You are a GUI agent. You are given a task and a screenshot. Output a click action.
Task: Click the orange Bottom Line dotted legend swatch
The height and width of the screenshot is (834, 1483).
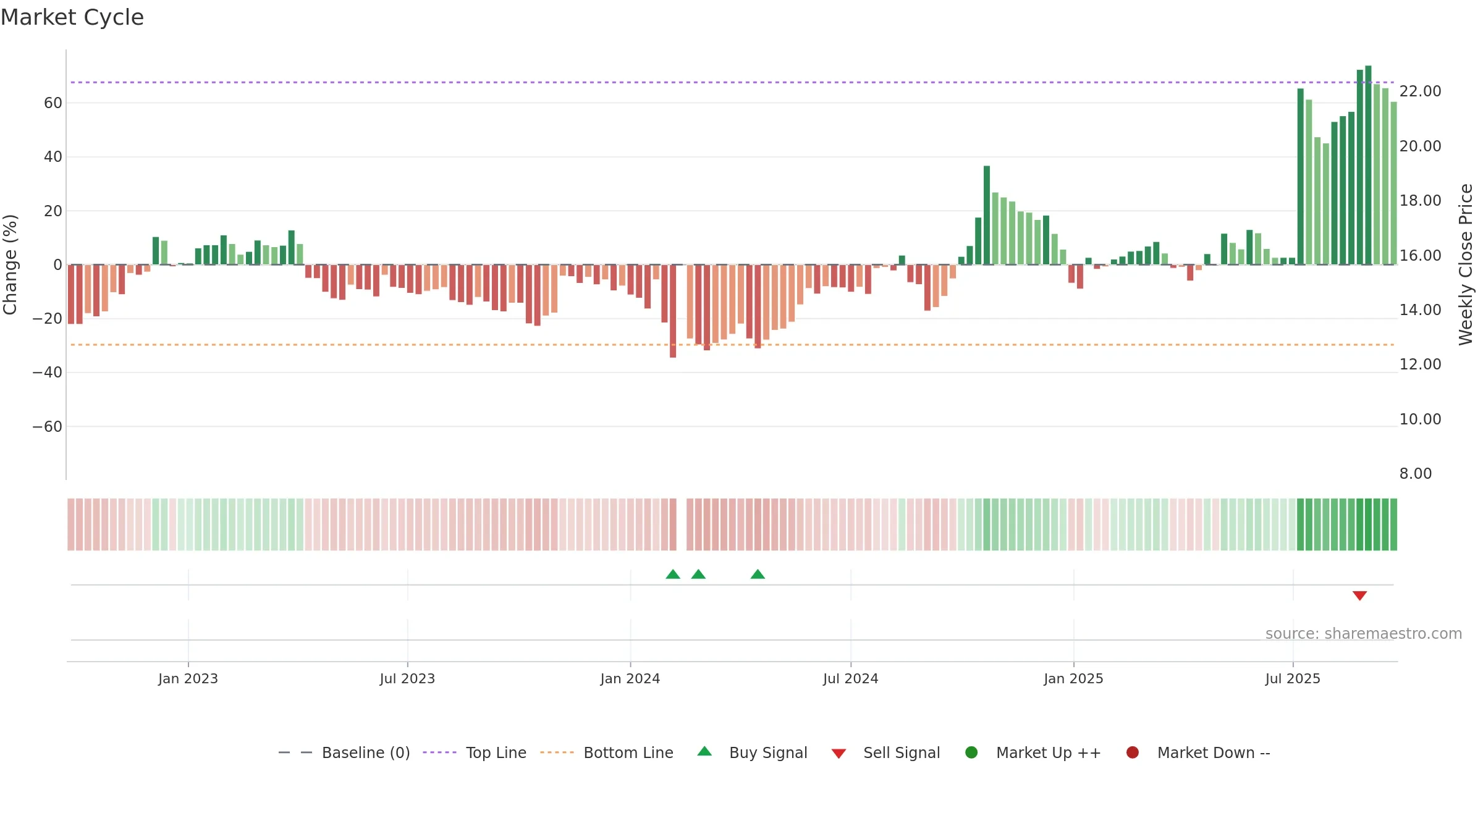(557, 752)
